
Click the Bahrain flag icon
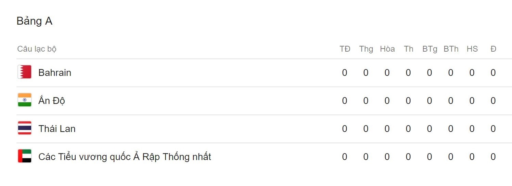(x=25, y=72)
